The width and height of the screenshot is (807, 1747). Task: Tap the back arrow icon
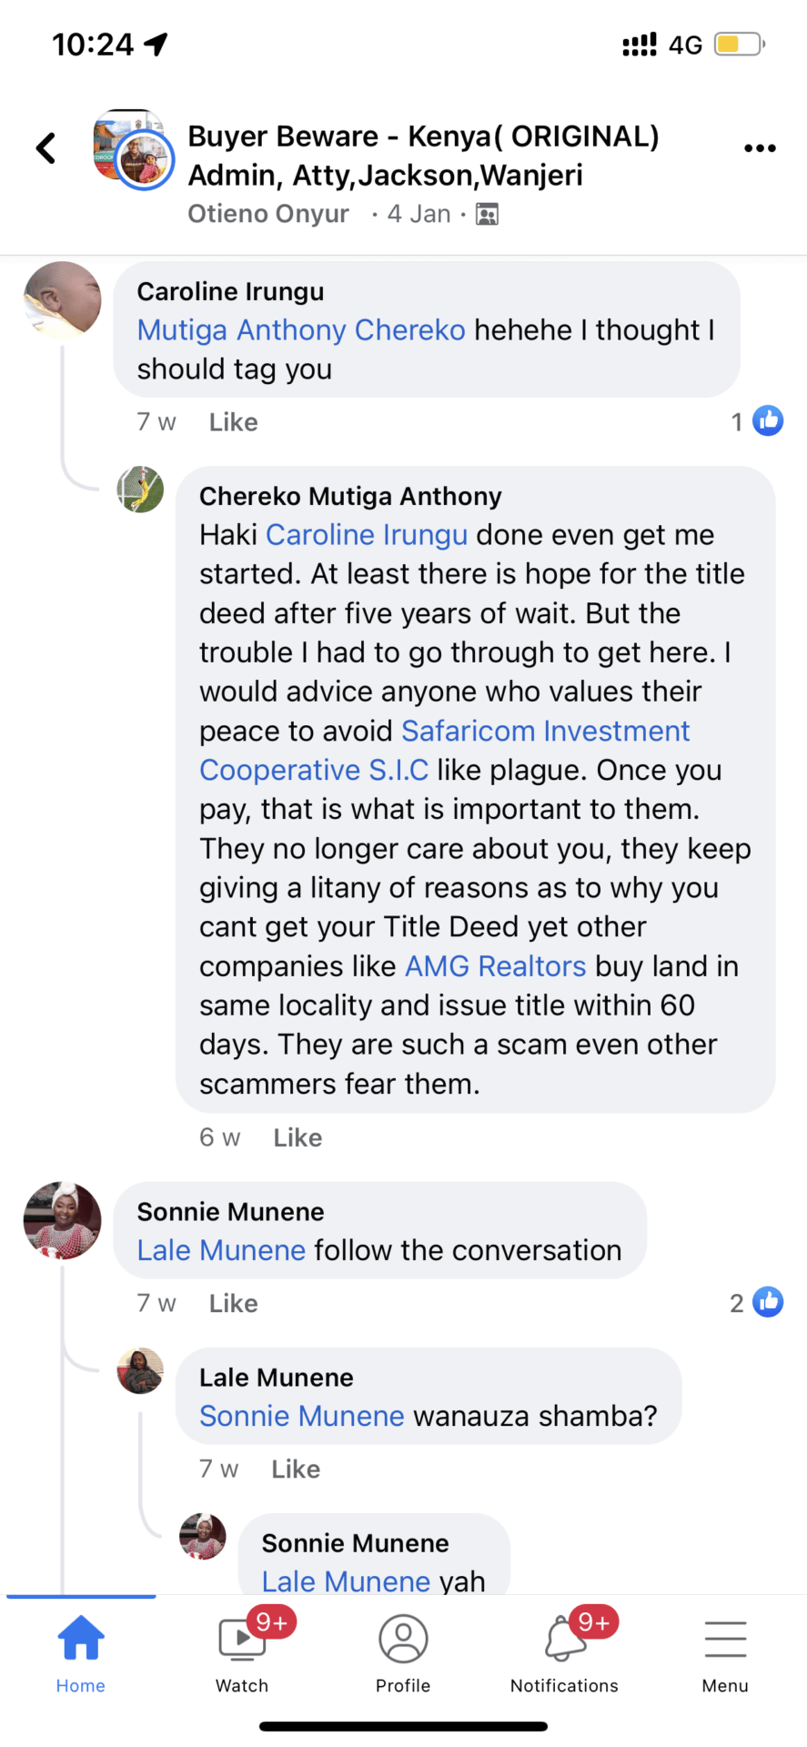[46, 148]
